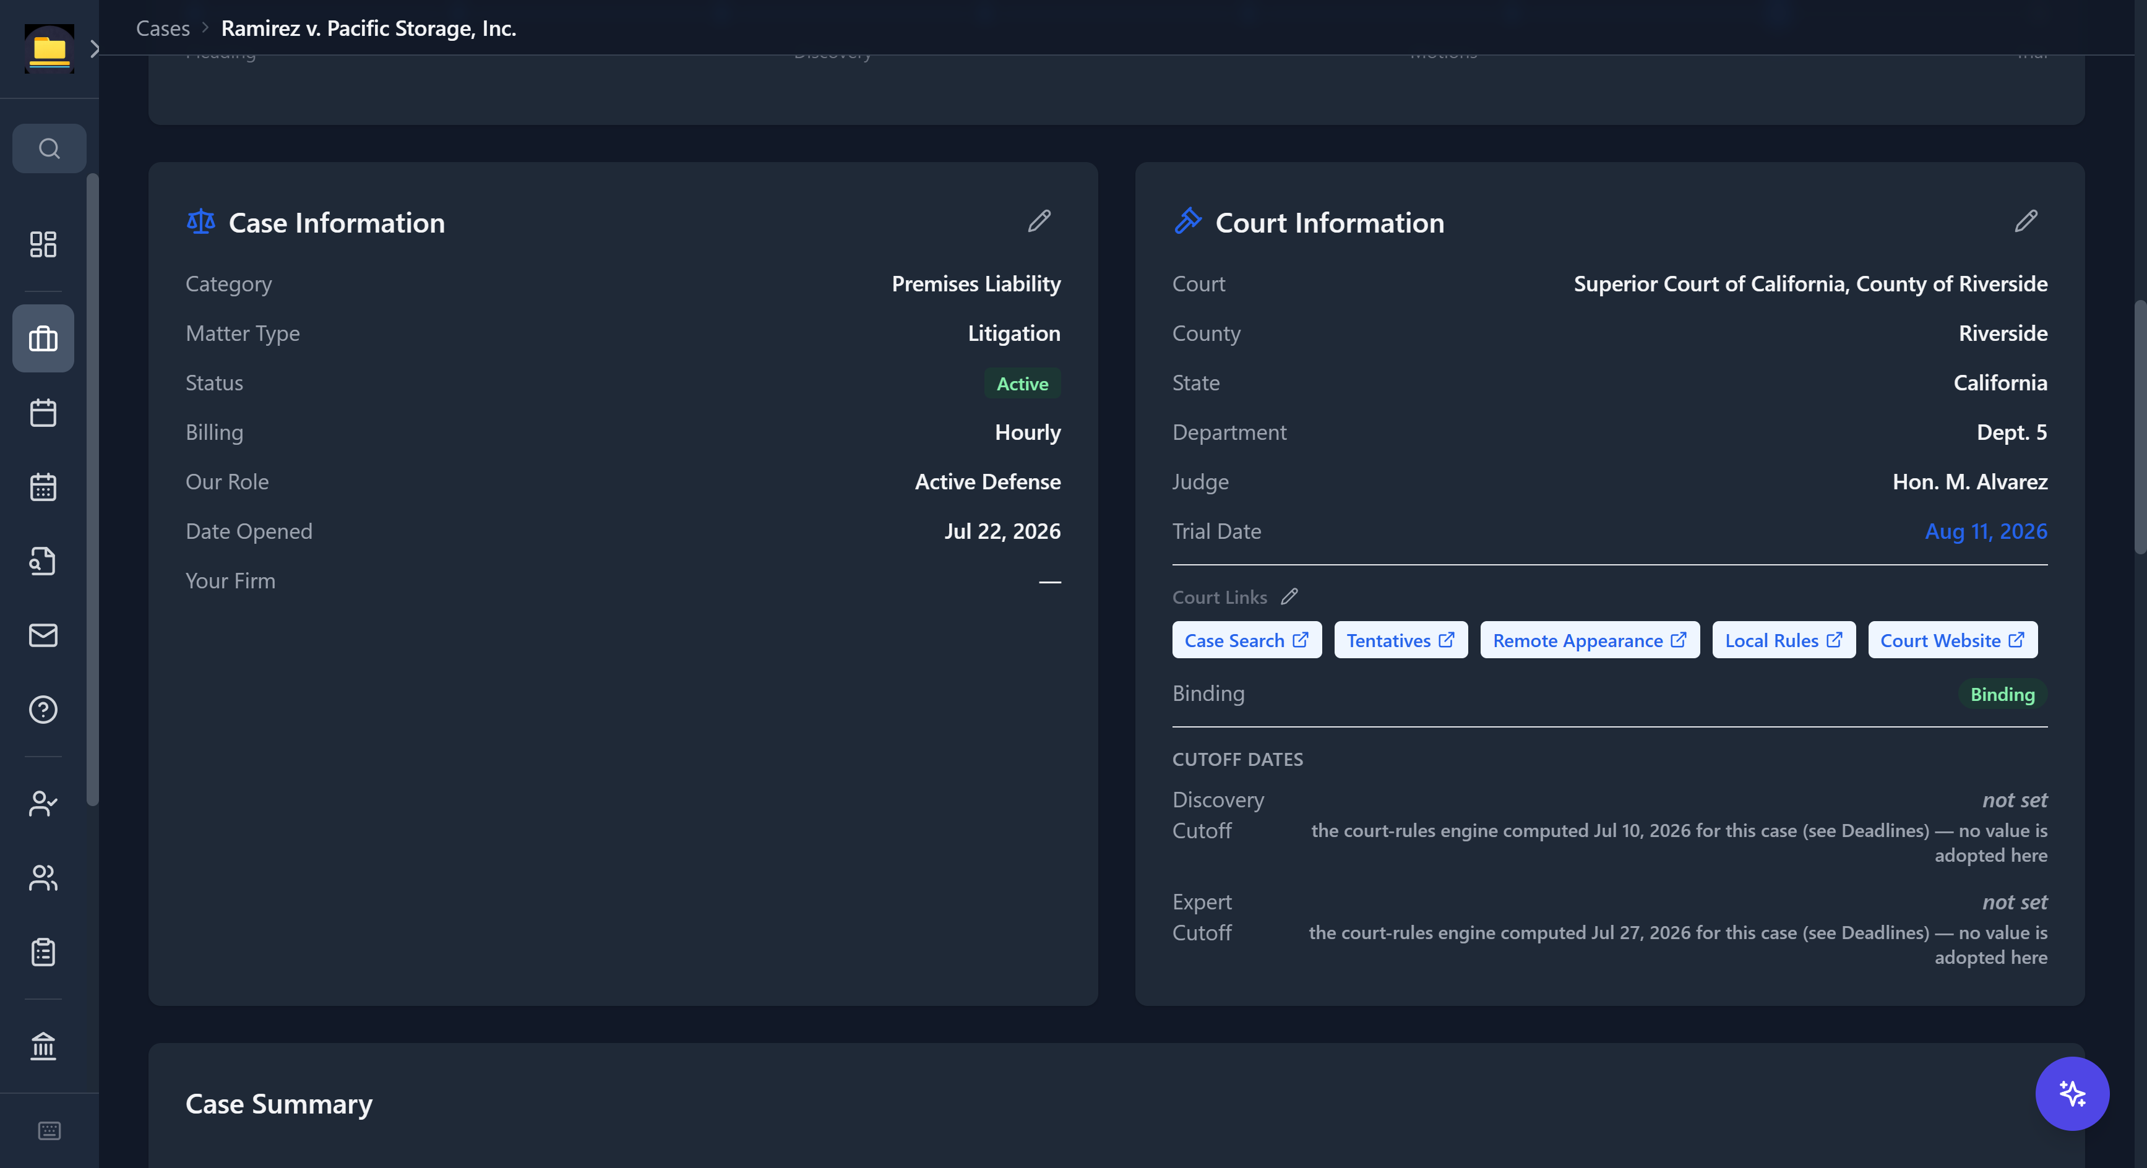2147x1168 pixels.
Task: Open the clipboard list sidebar icon
Action: click(43, 951)
